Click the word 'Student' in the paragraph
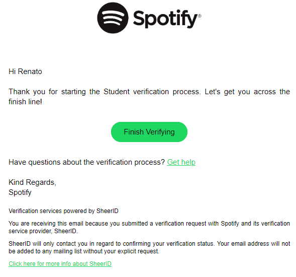The height and width of the screenshot is (277, 296). click(117, 92)
